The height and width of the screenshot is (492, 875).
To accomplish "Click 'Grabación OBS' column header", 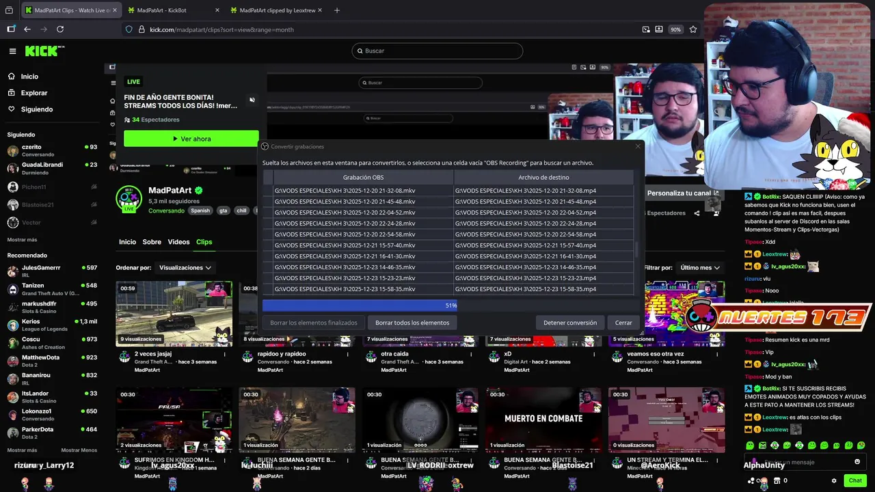I will click(363, 178).
